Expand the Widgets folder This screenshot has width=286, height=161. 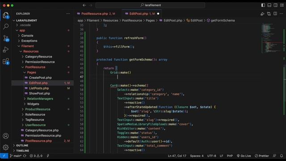tap(33, 104)
